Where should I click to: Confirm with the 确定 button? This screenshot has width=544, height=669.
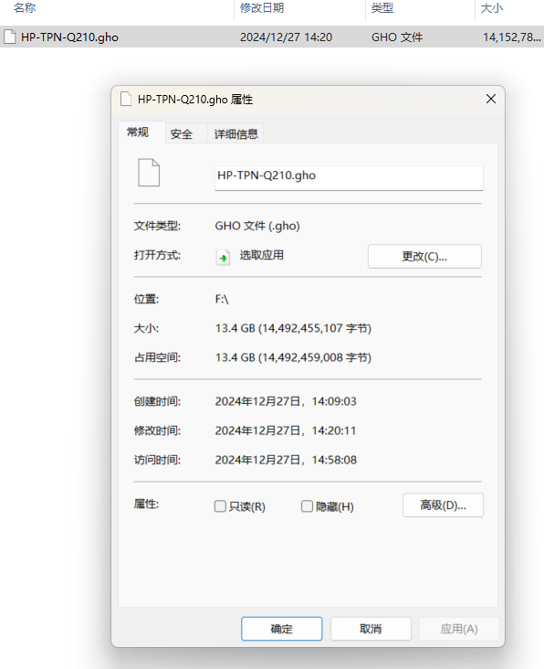(x=282, y=629)
